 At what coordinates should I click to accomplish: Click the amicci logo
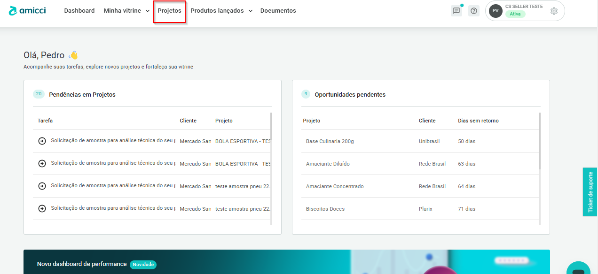point(27,10)
